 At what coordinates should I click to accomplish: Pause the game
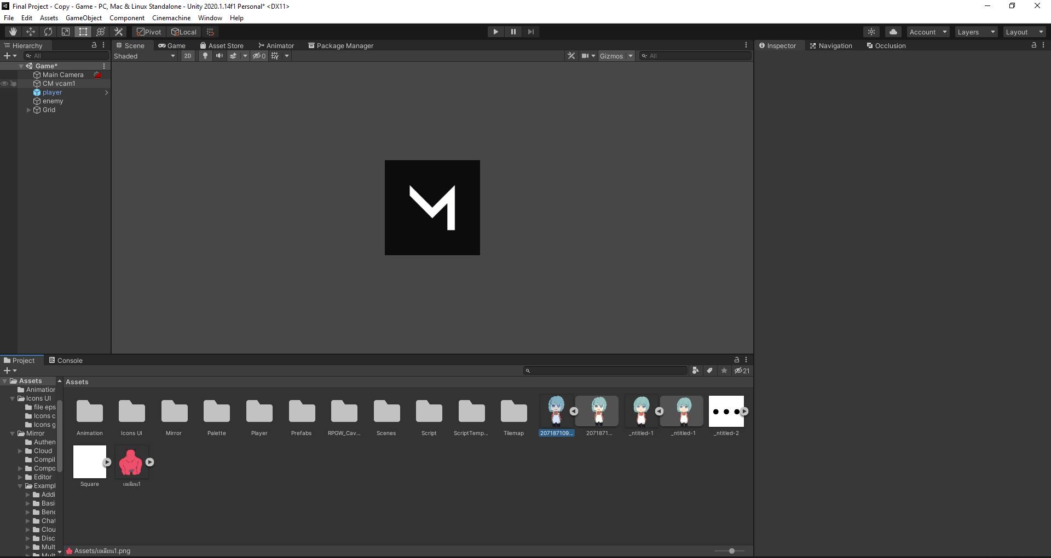[513, 32]
